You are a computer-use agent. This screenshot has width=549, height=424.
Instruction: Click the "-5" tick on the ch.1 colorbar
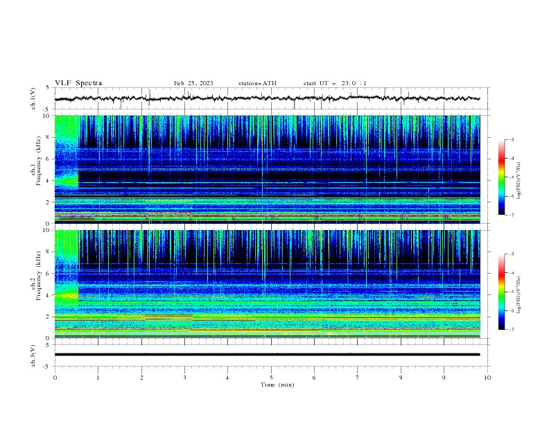click(x=511, y=177)
